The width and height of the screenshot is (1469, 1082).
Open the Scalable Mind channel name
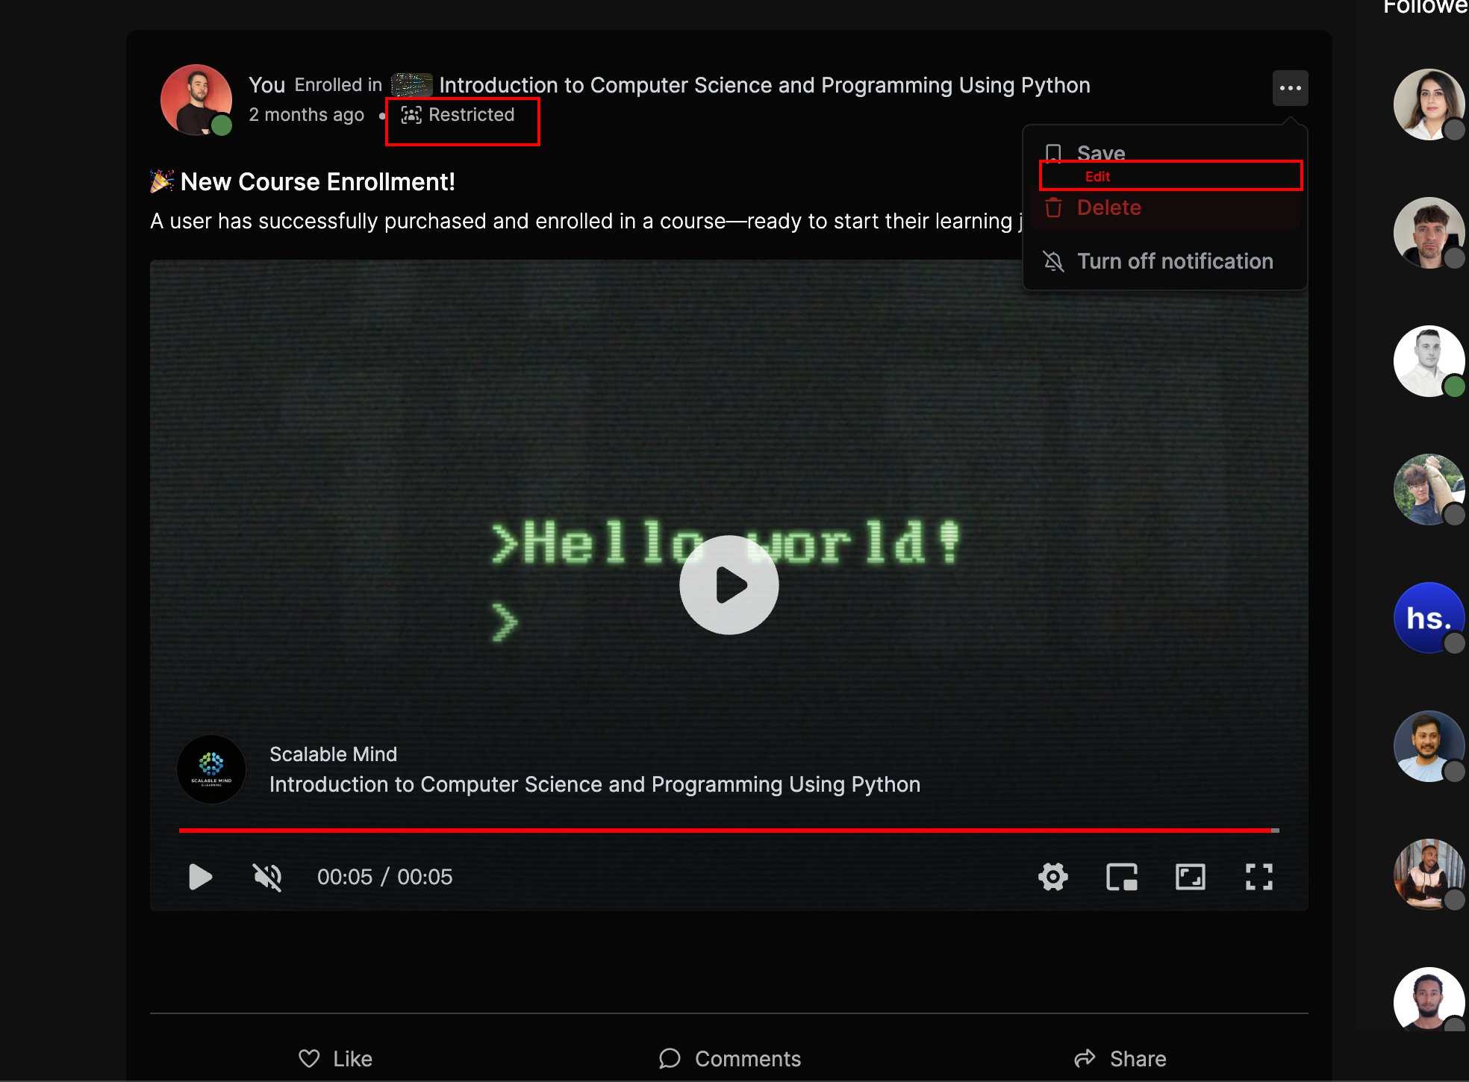[x=333, y=754]
